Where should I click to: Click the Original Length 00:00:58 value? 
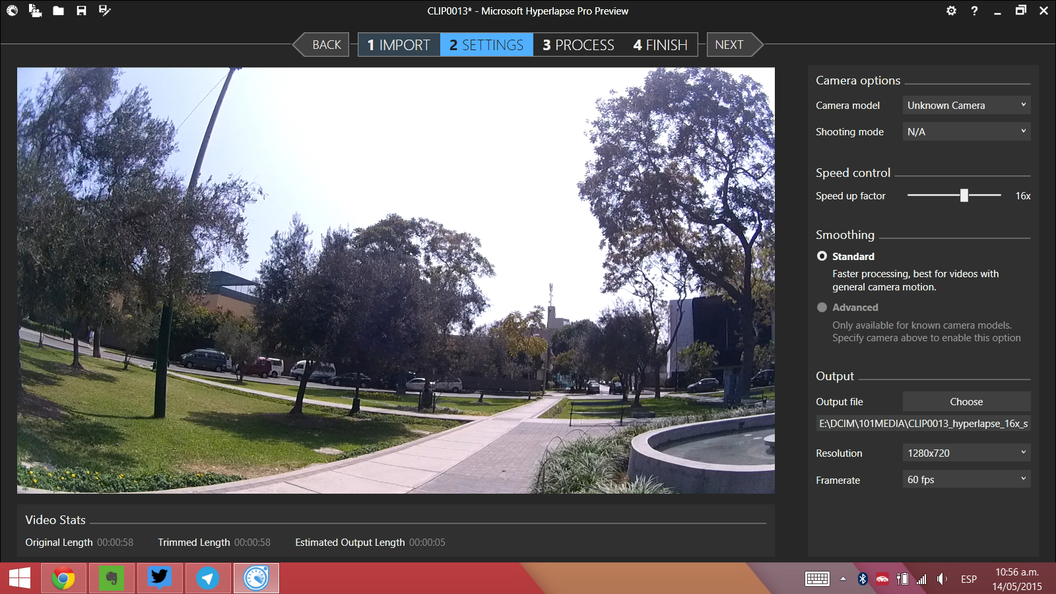tap(115, 542)
